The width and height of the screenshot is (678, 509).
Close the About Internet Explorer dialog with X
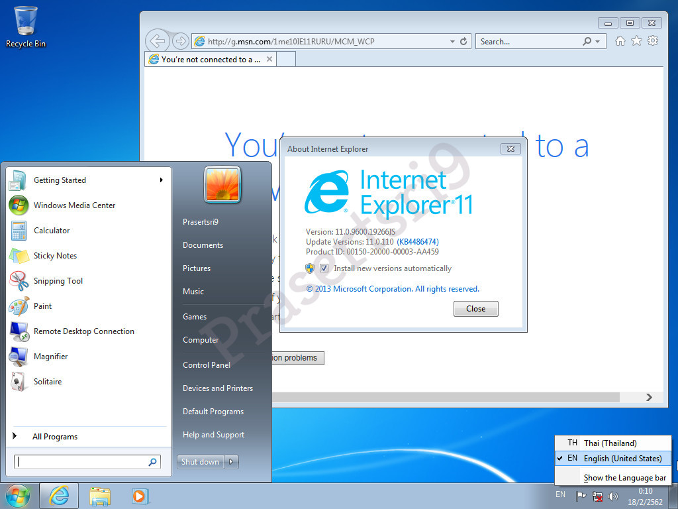click(510, 149)
